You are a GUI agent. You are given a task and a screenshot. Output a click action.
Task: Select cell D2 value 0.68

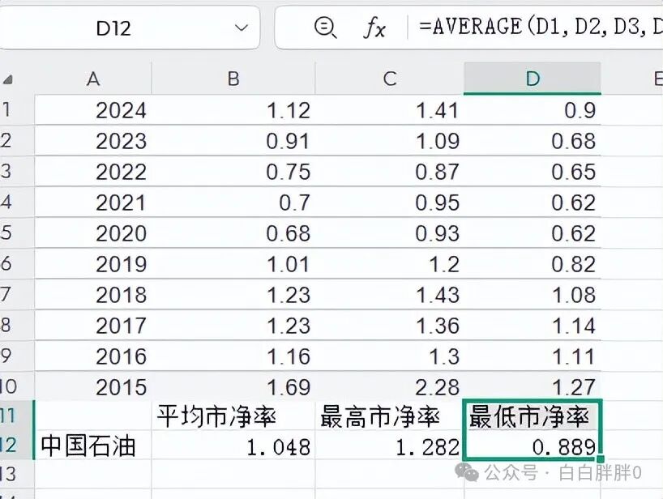533,141
